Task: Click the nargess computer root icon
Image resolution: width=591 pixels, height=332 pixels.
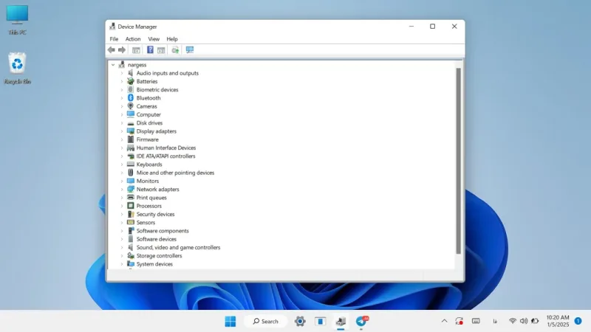Action: (121, 65)
